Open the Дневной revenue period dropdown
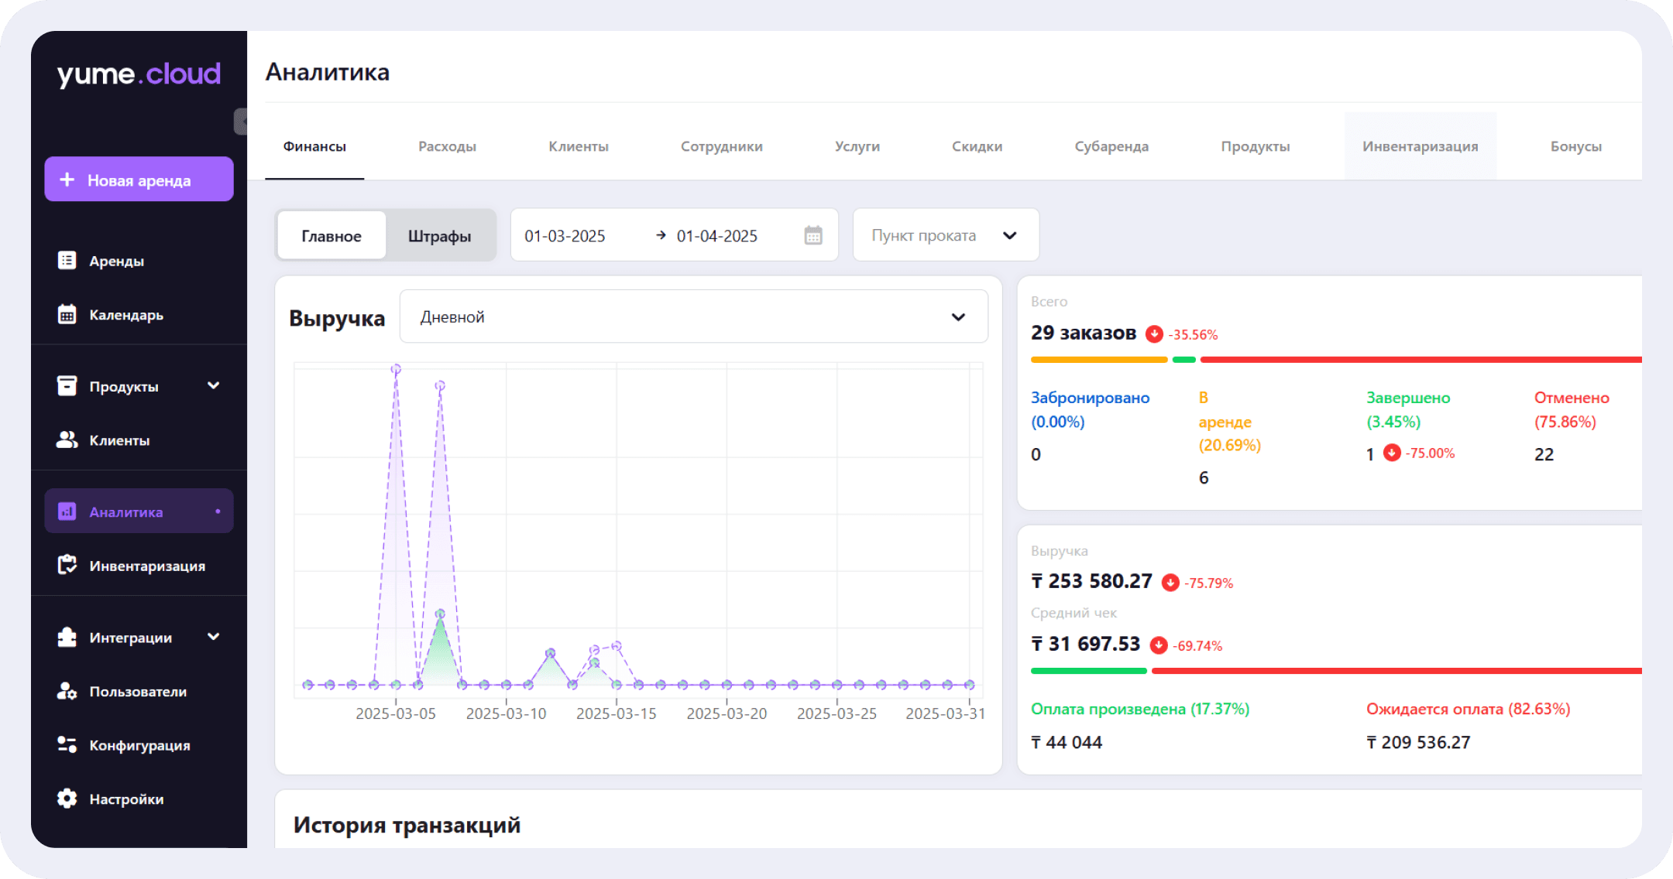Viewport: 1673px width, 879px height. 693,316
